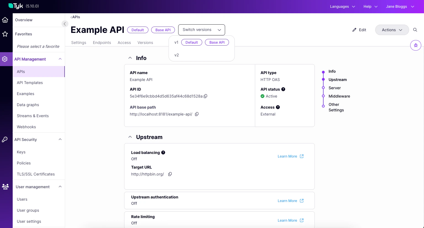Select the API Management gear icon

click(x=5, y=59)
